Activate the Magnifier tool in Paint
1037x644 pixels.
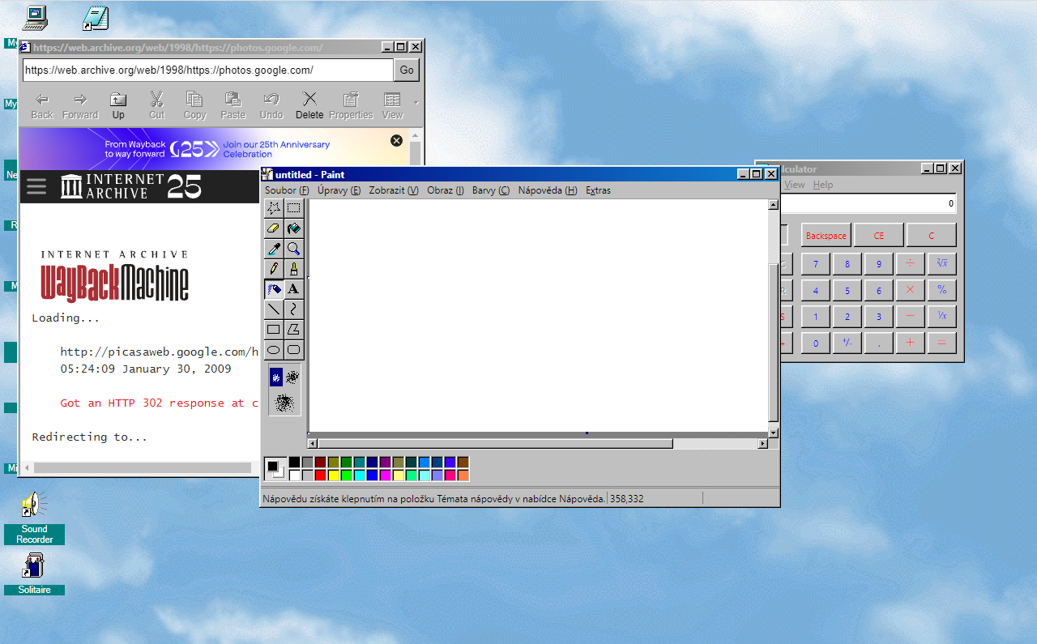tap(293, 249)
